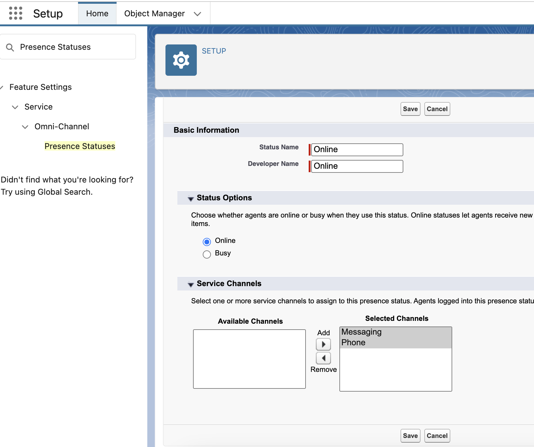Open the App Launcher dots icon
Image resolution: width=534 pixels, height=447 pixels.
coord(16,13)
